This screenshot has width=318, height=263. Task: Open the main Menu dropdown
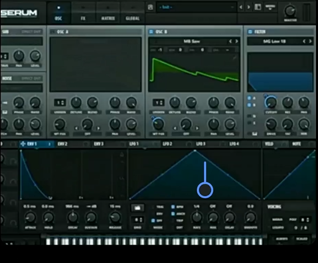[x=270, y=7]
